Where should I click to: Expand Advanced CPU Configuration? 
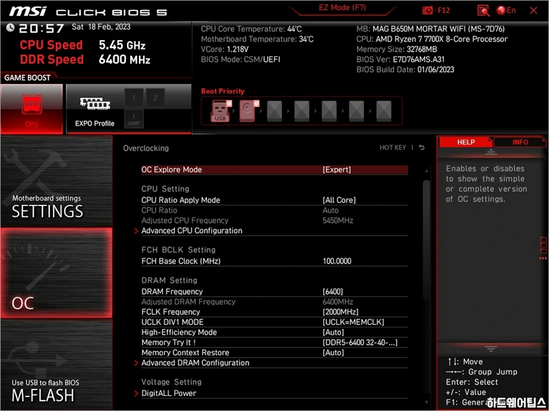point(191,231)
